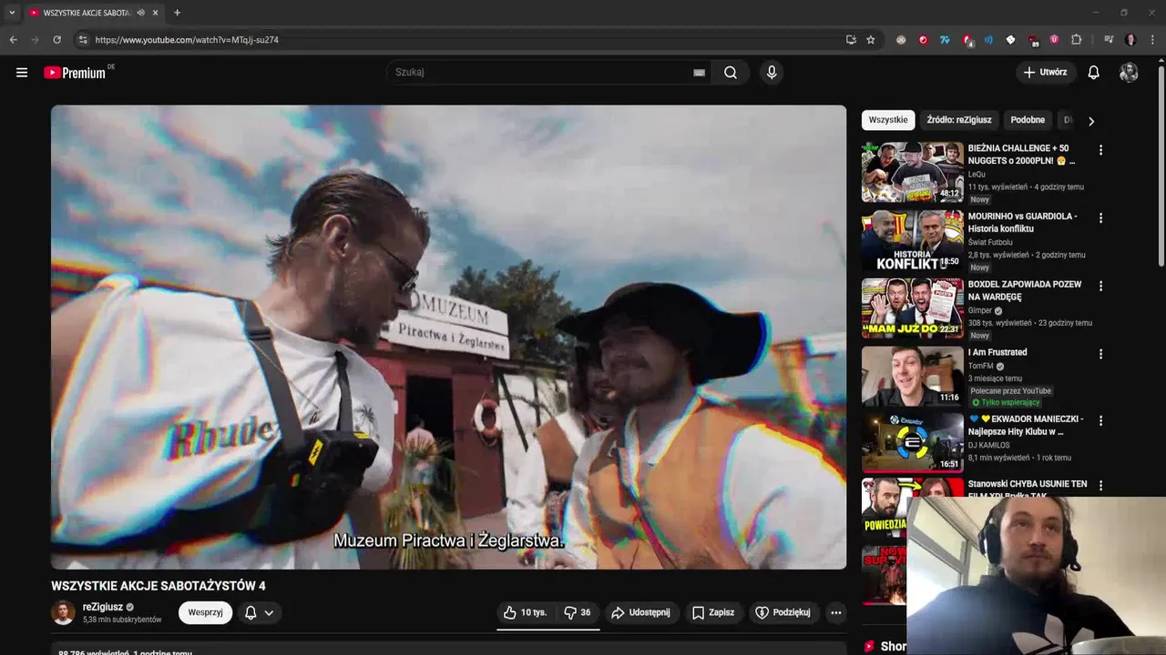
Task: Open reZigiusz channel avatar
Action: pos(63,613)
